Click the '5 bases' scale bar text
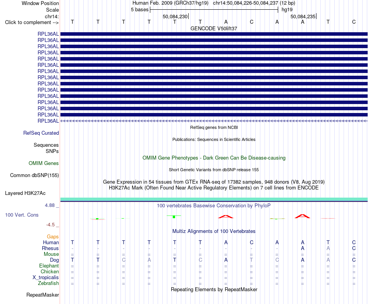This screenshot has height=304, width=368. [x=139, y=10]
